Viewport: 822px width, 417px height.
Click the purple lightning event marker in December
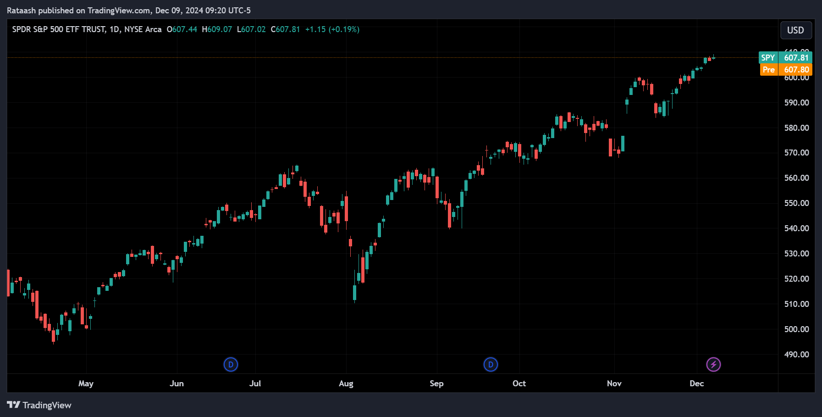pos(713,365)
